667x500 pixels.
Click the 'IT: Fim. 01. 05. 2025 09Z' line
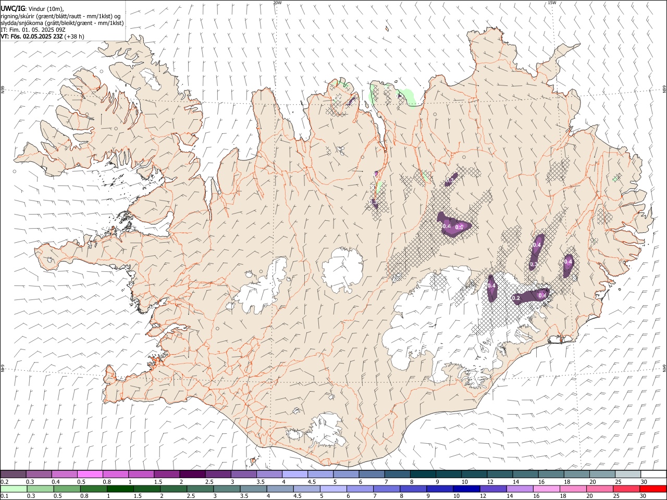(x=33, y=30)
